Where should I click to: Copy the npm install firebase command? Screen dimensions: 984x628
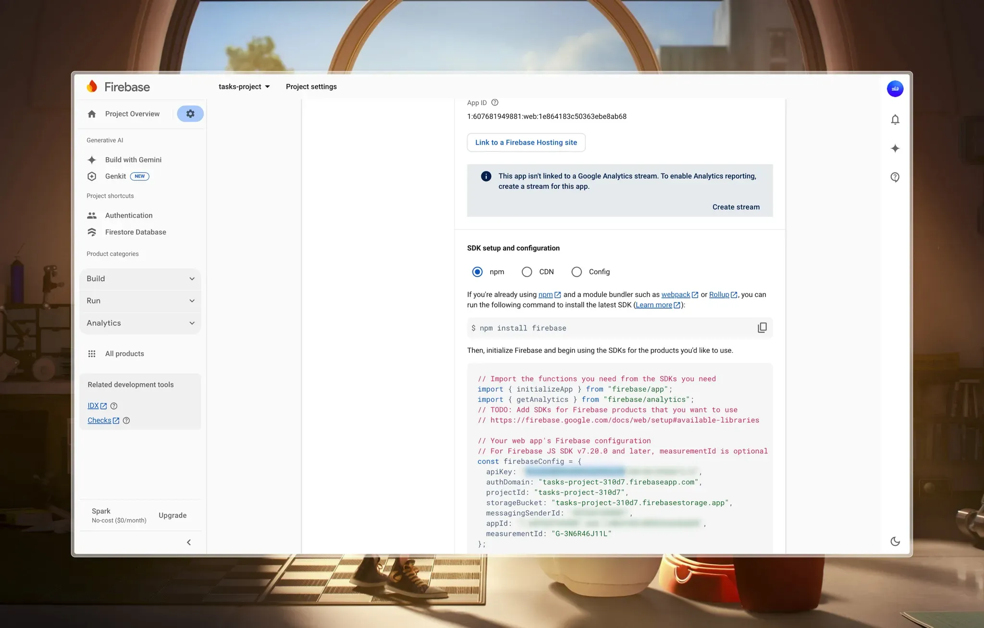click(x=762, y=328)
